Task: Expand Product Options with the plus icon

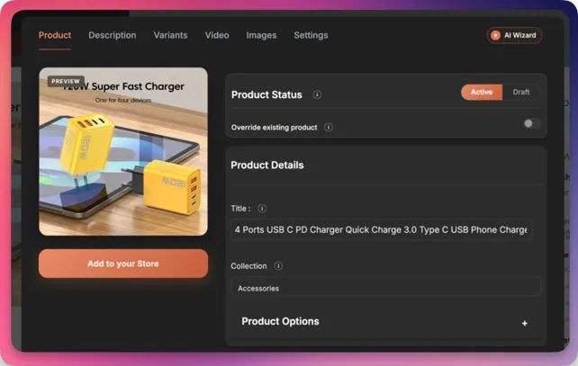Action: pos(525,324)
